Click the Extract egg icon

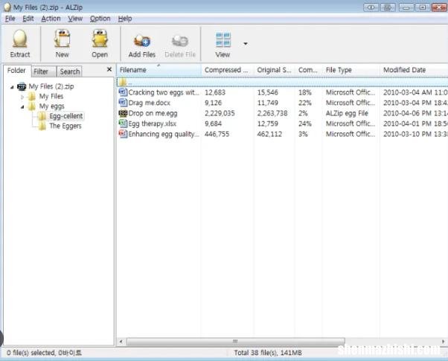[19, 38]
